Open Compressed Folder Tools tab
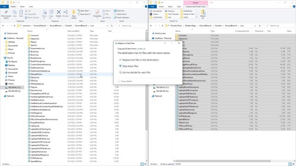This screenshot has height=166, width=296. (196, 6)
